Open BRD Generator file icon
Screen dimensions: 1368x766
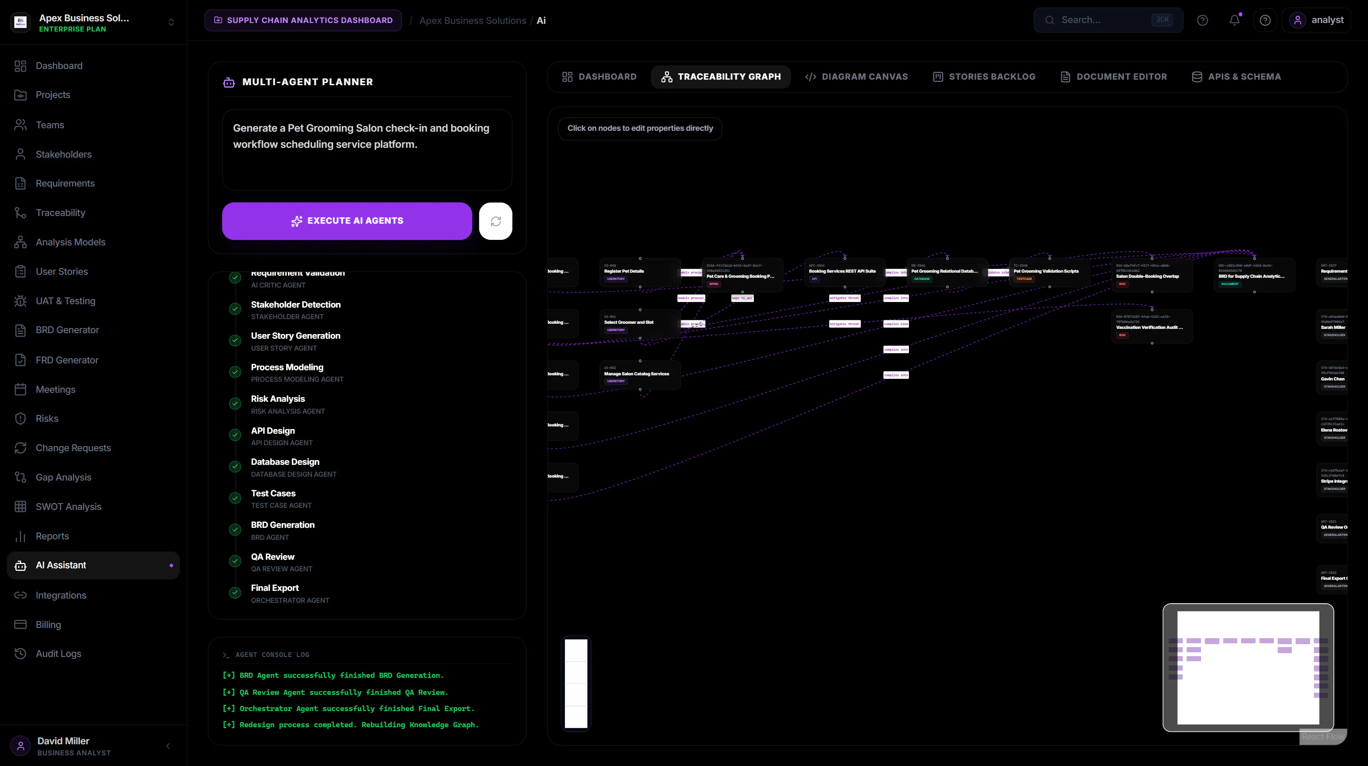[20, 331]
